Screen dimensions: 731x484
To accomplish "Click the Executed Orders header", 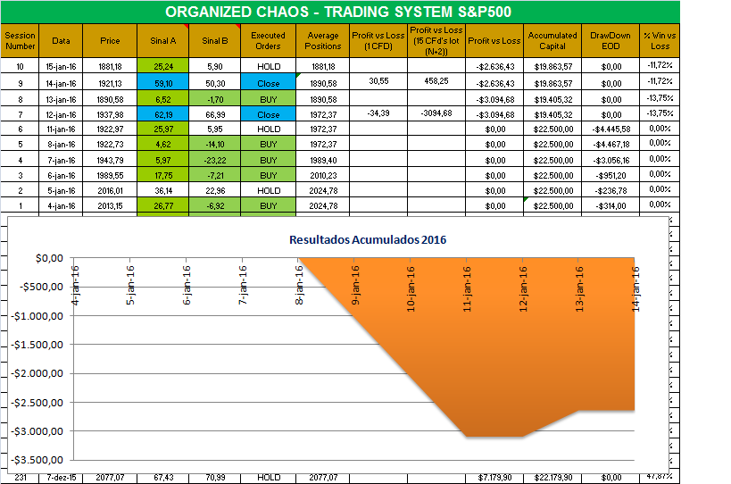I will pyautogui.click(x=268, y=40).
